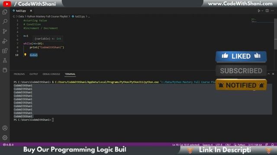Screen dimensions: 277x155
Task: Switch to the Output panel tab
Action: 34,74
